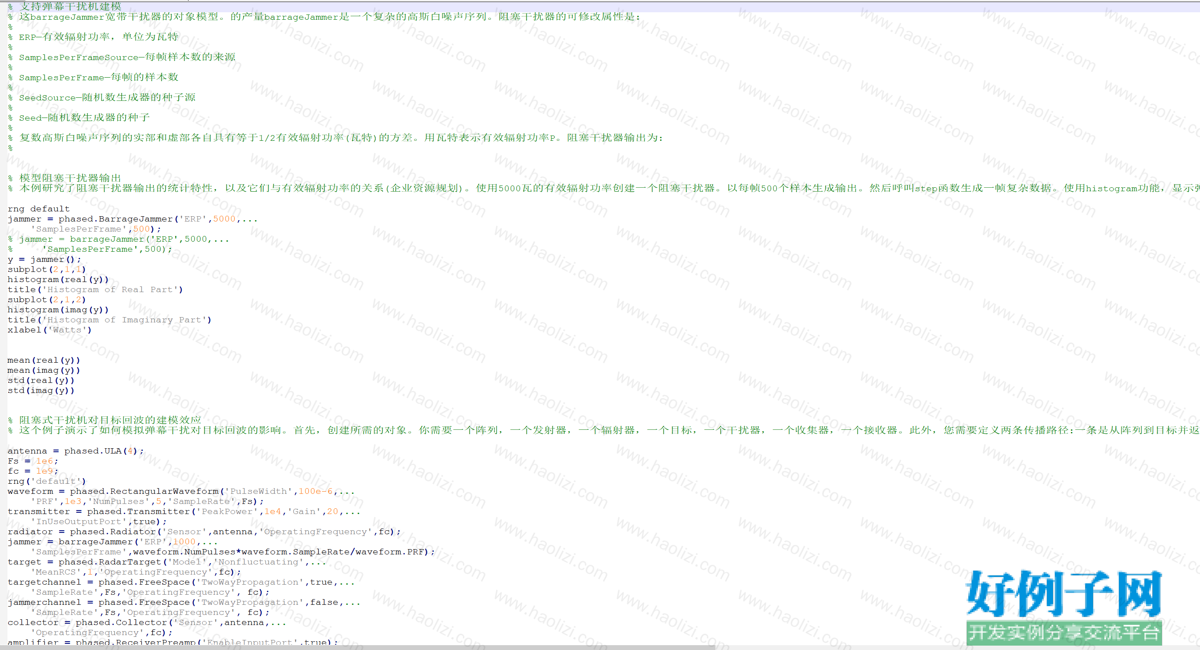Click the 'transmitter = phased.Transmitter' line
Viewport: 1200px width, 650px height.
184,511
